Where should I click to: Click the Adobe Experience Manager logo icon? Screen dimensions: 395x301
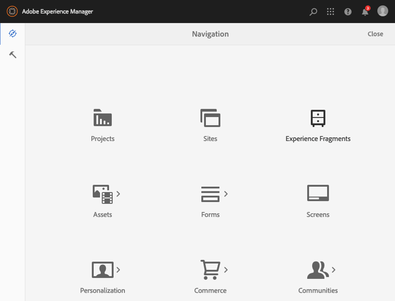click(12, 12)
